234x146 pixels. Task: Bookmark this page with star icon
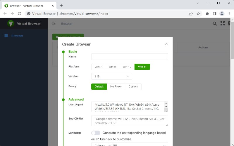[x=198, y=14]
